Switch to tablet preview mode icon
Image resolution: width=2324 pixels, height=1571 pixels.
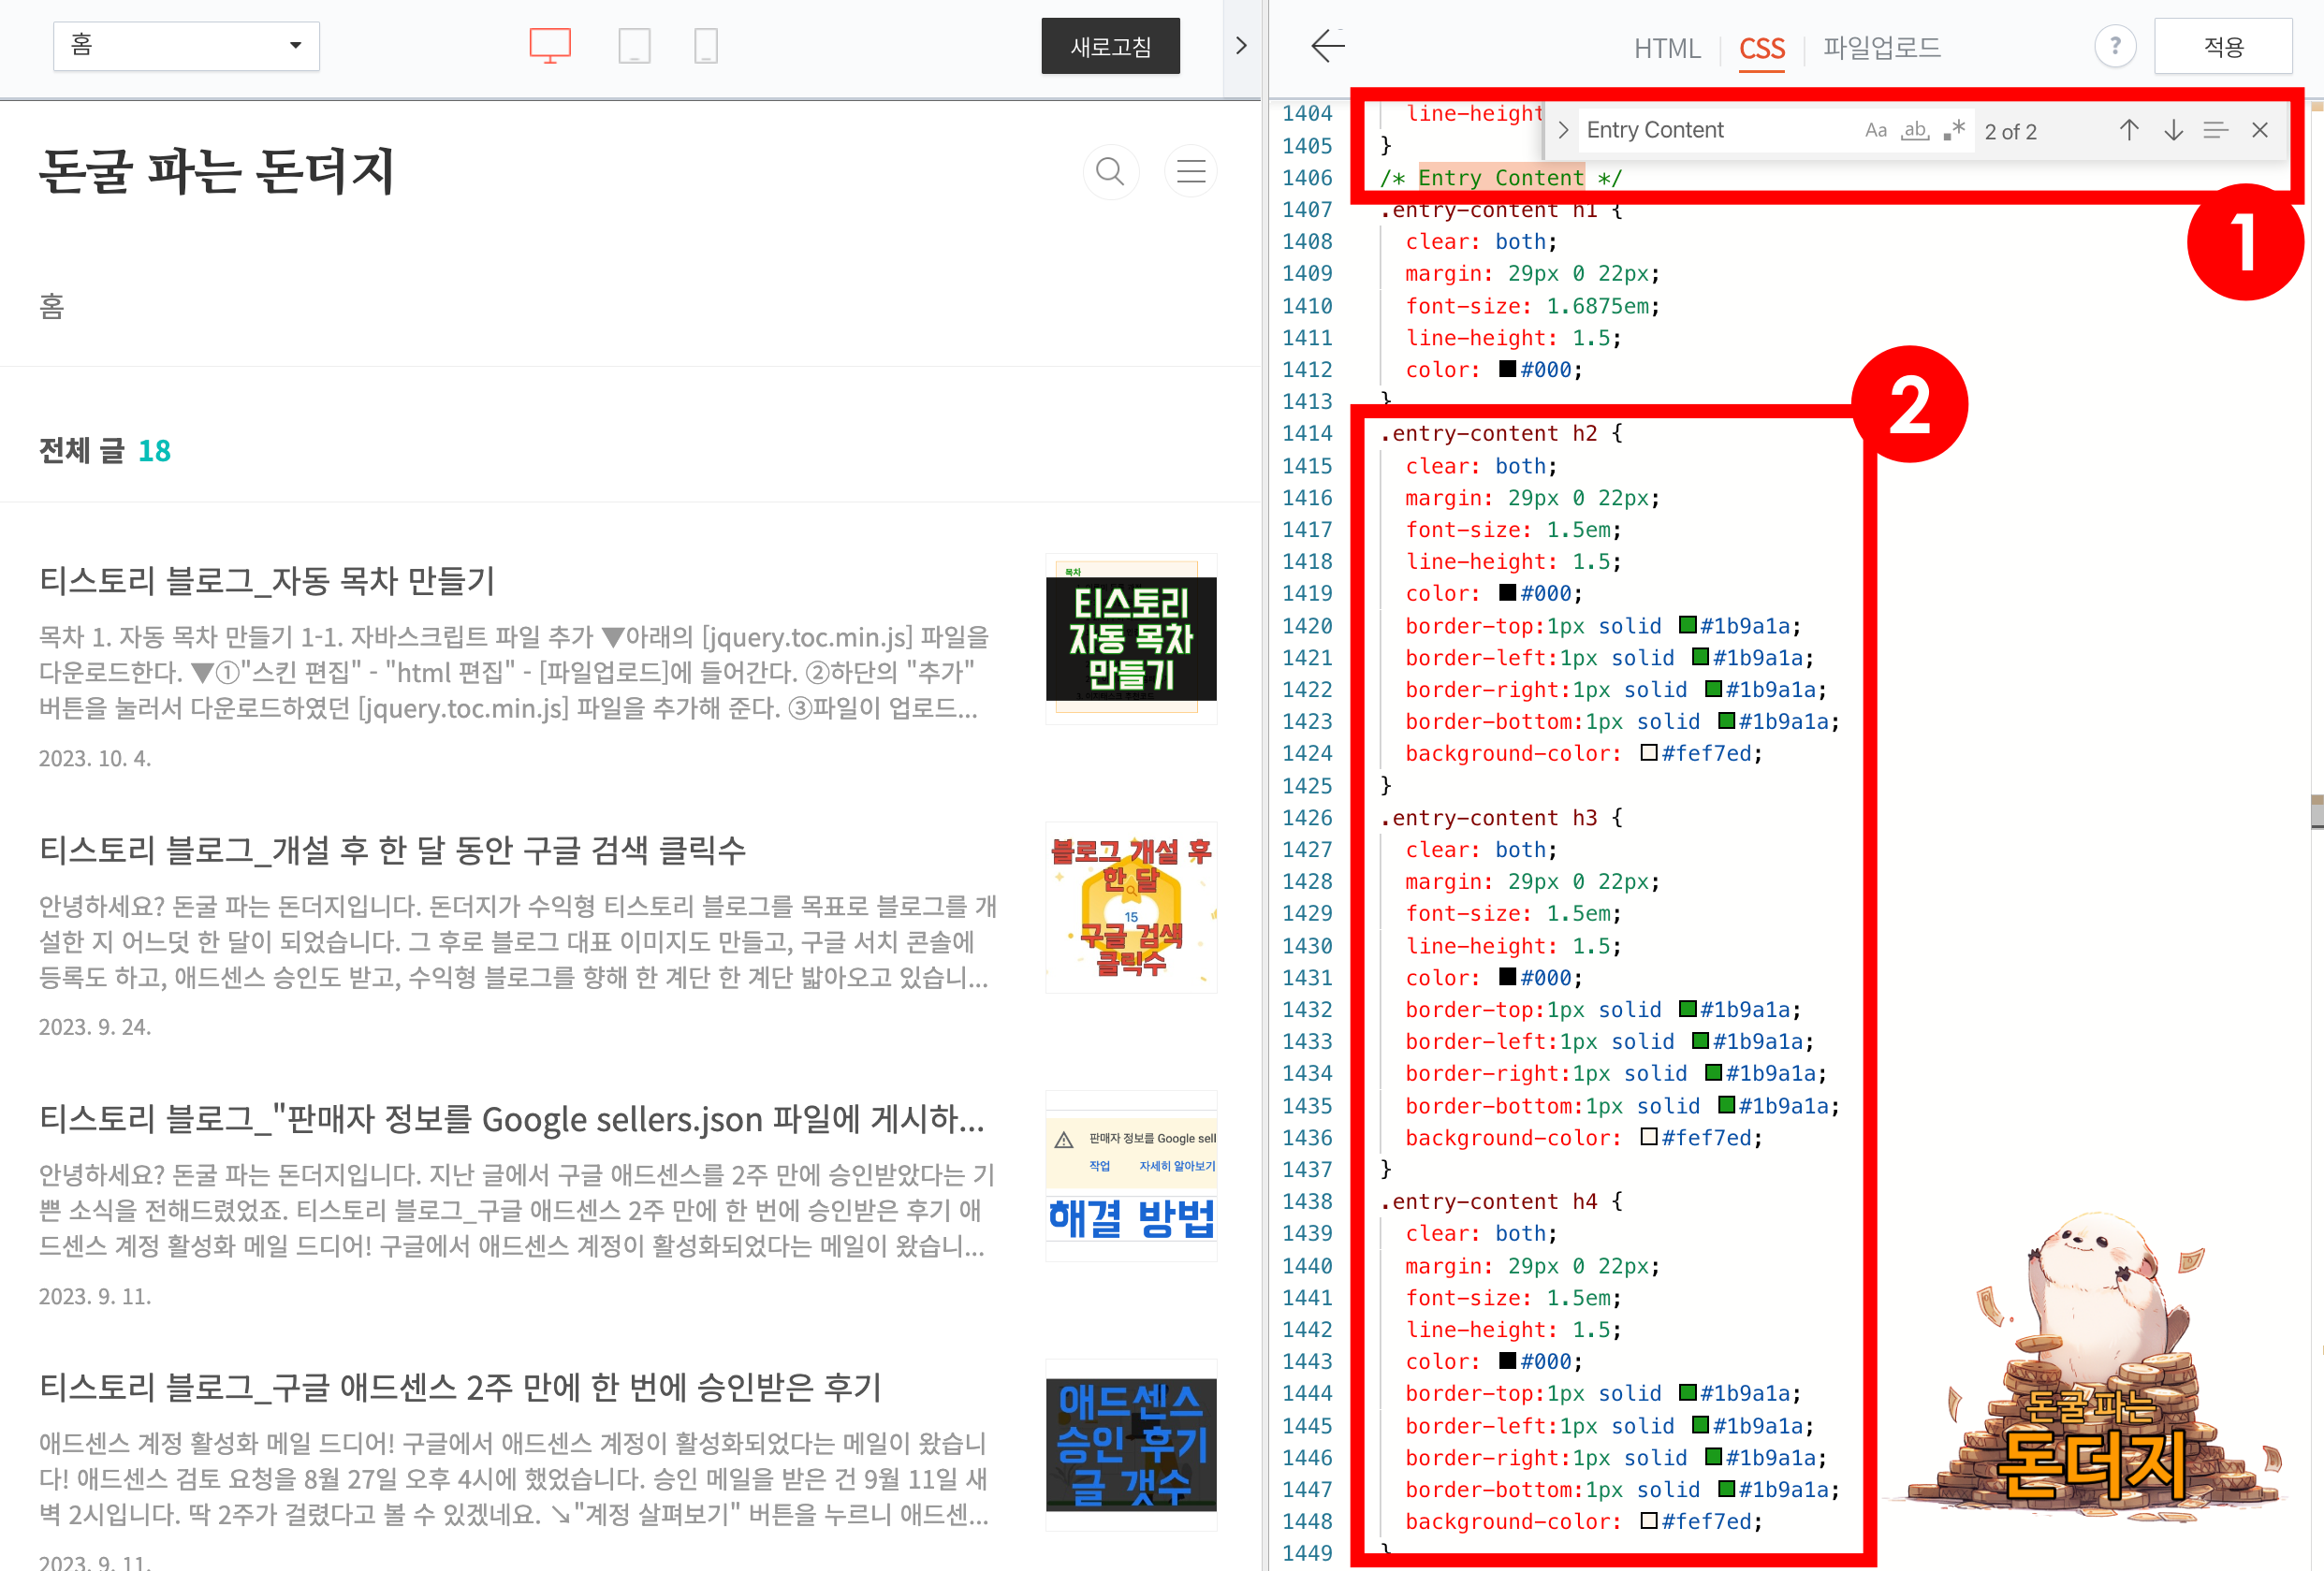(635, 45)
